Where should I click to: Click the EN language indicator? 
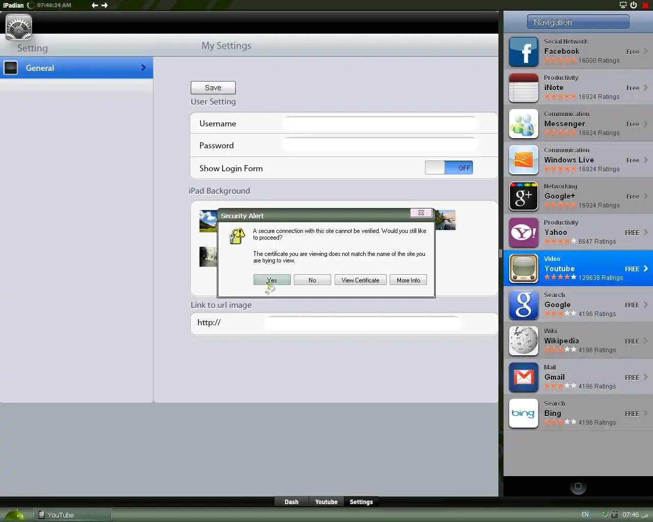(585, 514)
